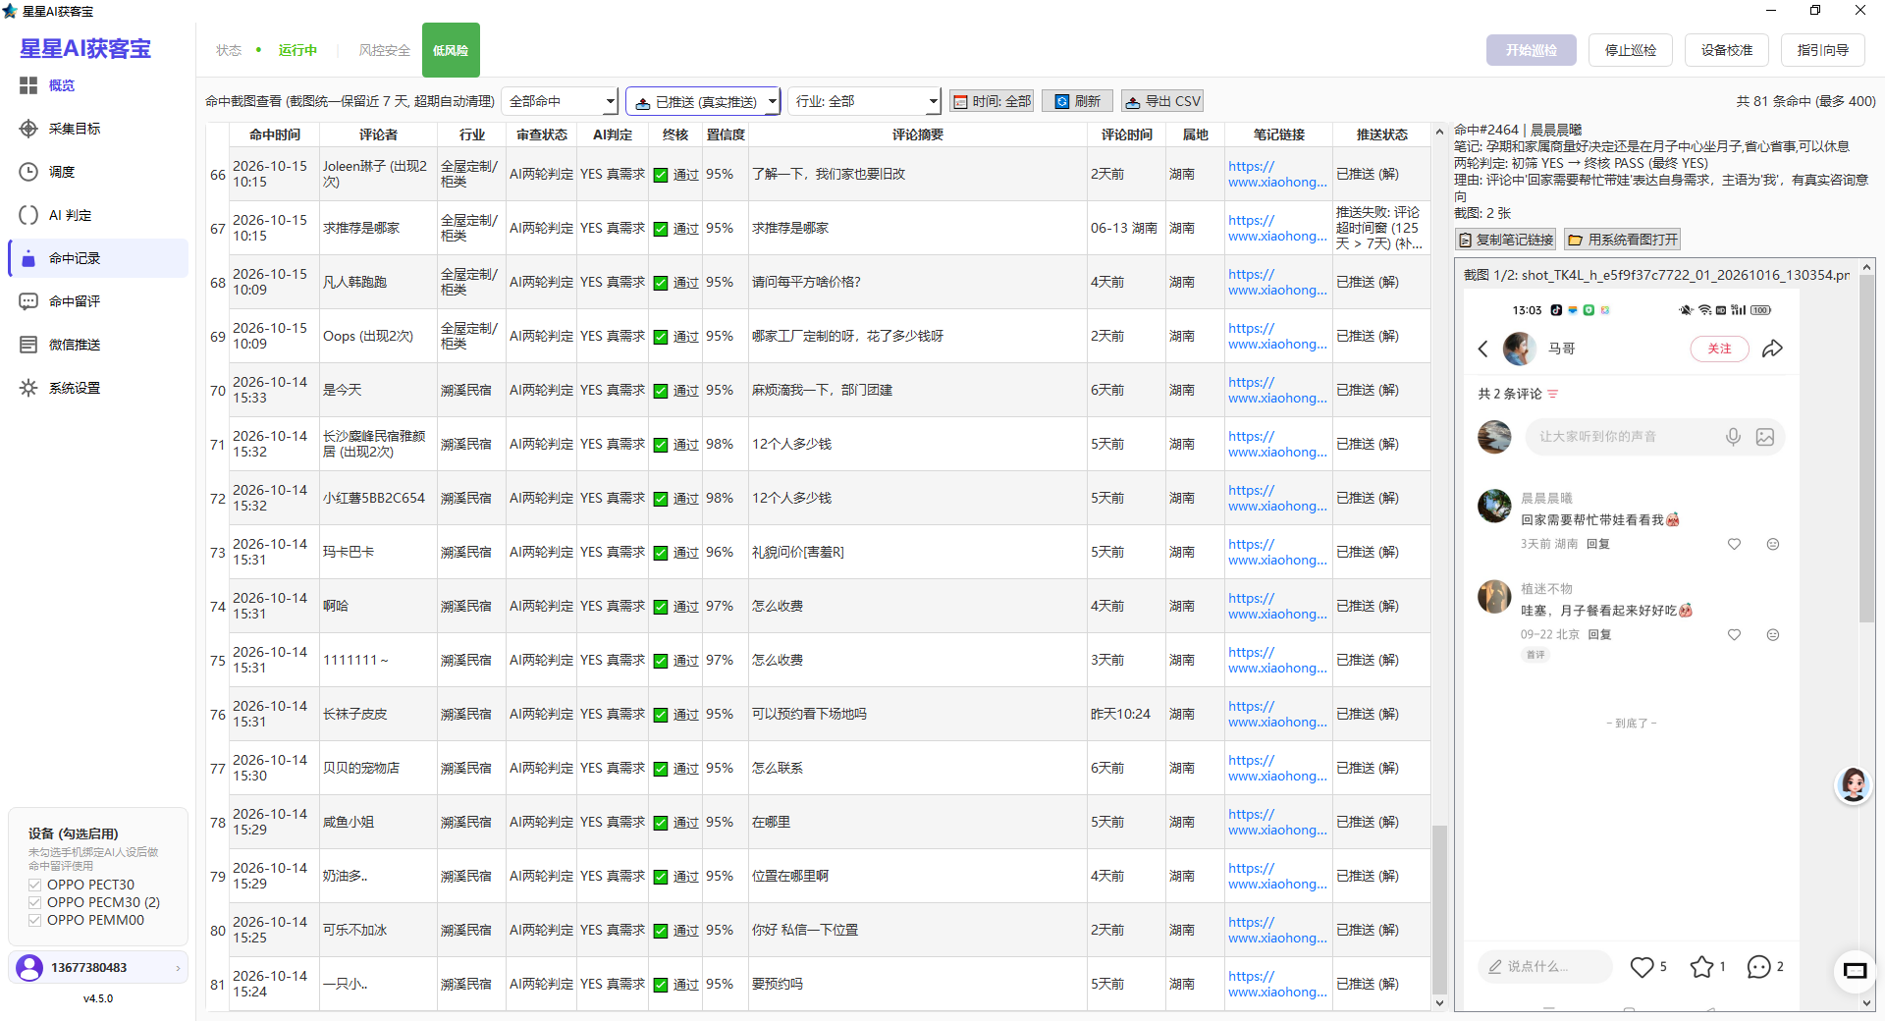Click the AI 判定 sidebar icon
Screen dimensions: 1885x1021
pyautogui.click(x=28, y=215)
